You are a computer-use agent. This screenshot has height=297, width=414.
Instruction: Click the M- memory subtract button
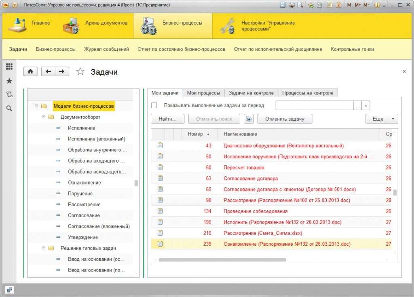pos(366,5)
